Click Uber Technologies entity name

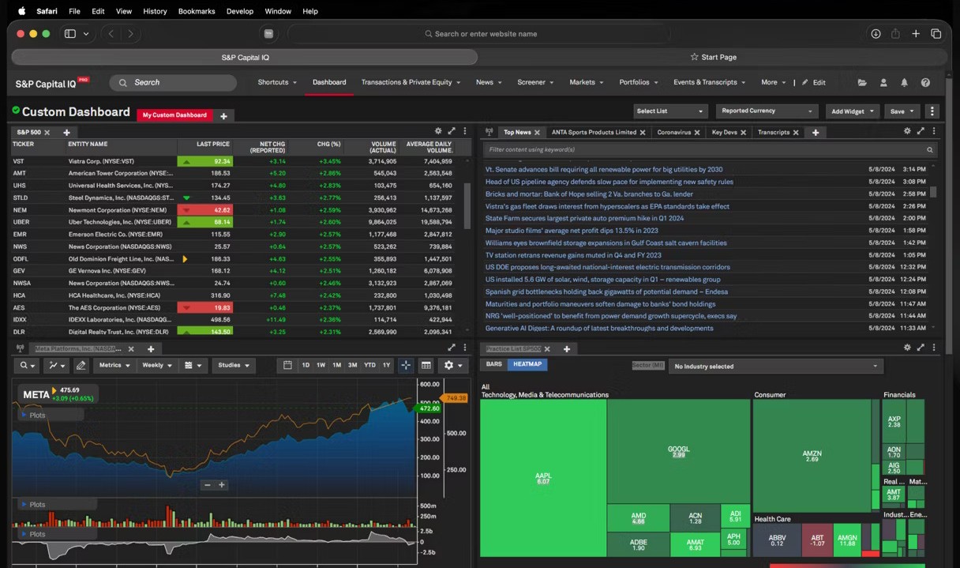point(120,222)
